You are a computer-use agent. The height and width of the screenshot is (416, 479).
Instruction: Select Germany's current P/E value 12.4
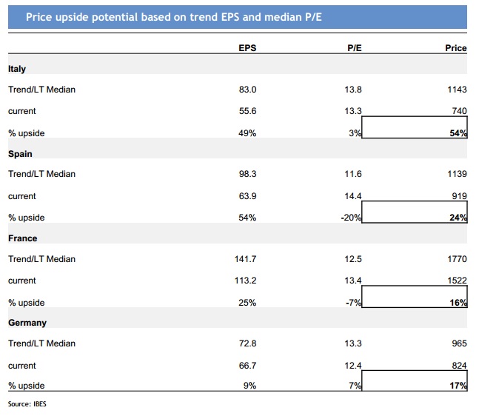click(x=353, y=366)
